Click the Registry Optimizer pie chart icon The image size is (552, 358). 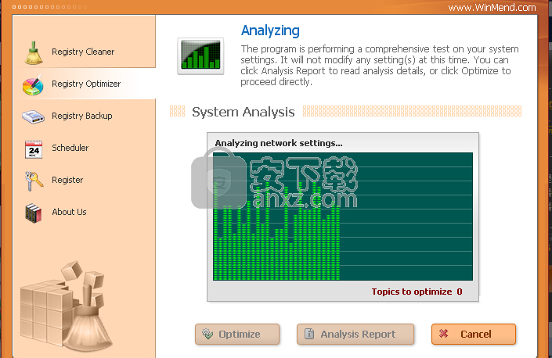click(x=34, y=84)
